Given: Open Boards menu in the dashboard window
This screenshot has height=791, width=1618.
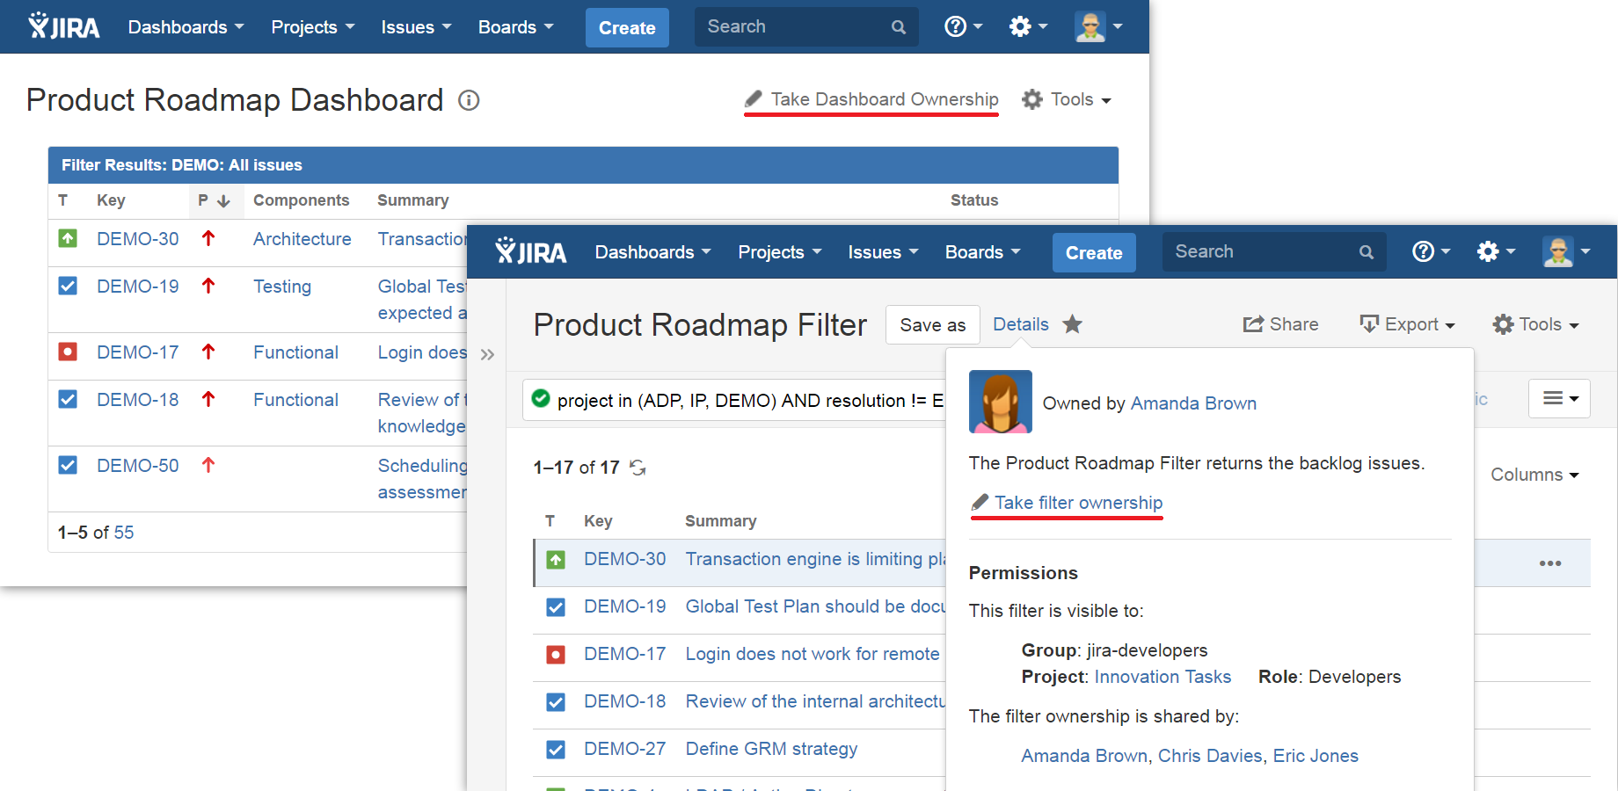Looking at the screenshot, I should [x=516, y=27].
